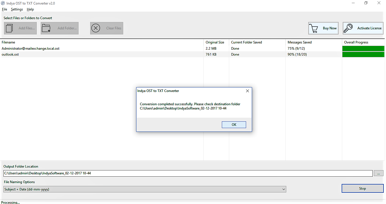
Task: Click the 90% (18/20) messages cell
Action: 297,54
